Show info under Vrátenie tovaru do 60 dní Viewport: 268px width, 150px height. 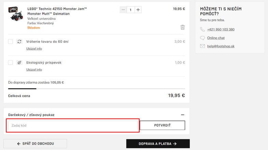pos(34,49)
